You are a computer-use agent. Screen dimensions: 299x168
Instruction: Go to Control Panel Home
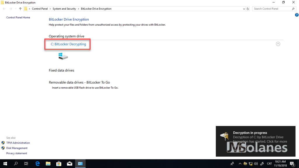pos(18,17)
